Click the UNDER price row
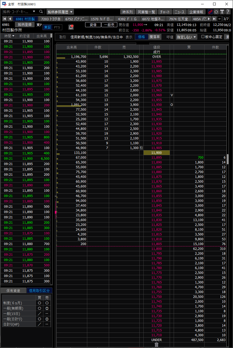This screenshot has height=348, width=233. [157, 340]
